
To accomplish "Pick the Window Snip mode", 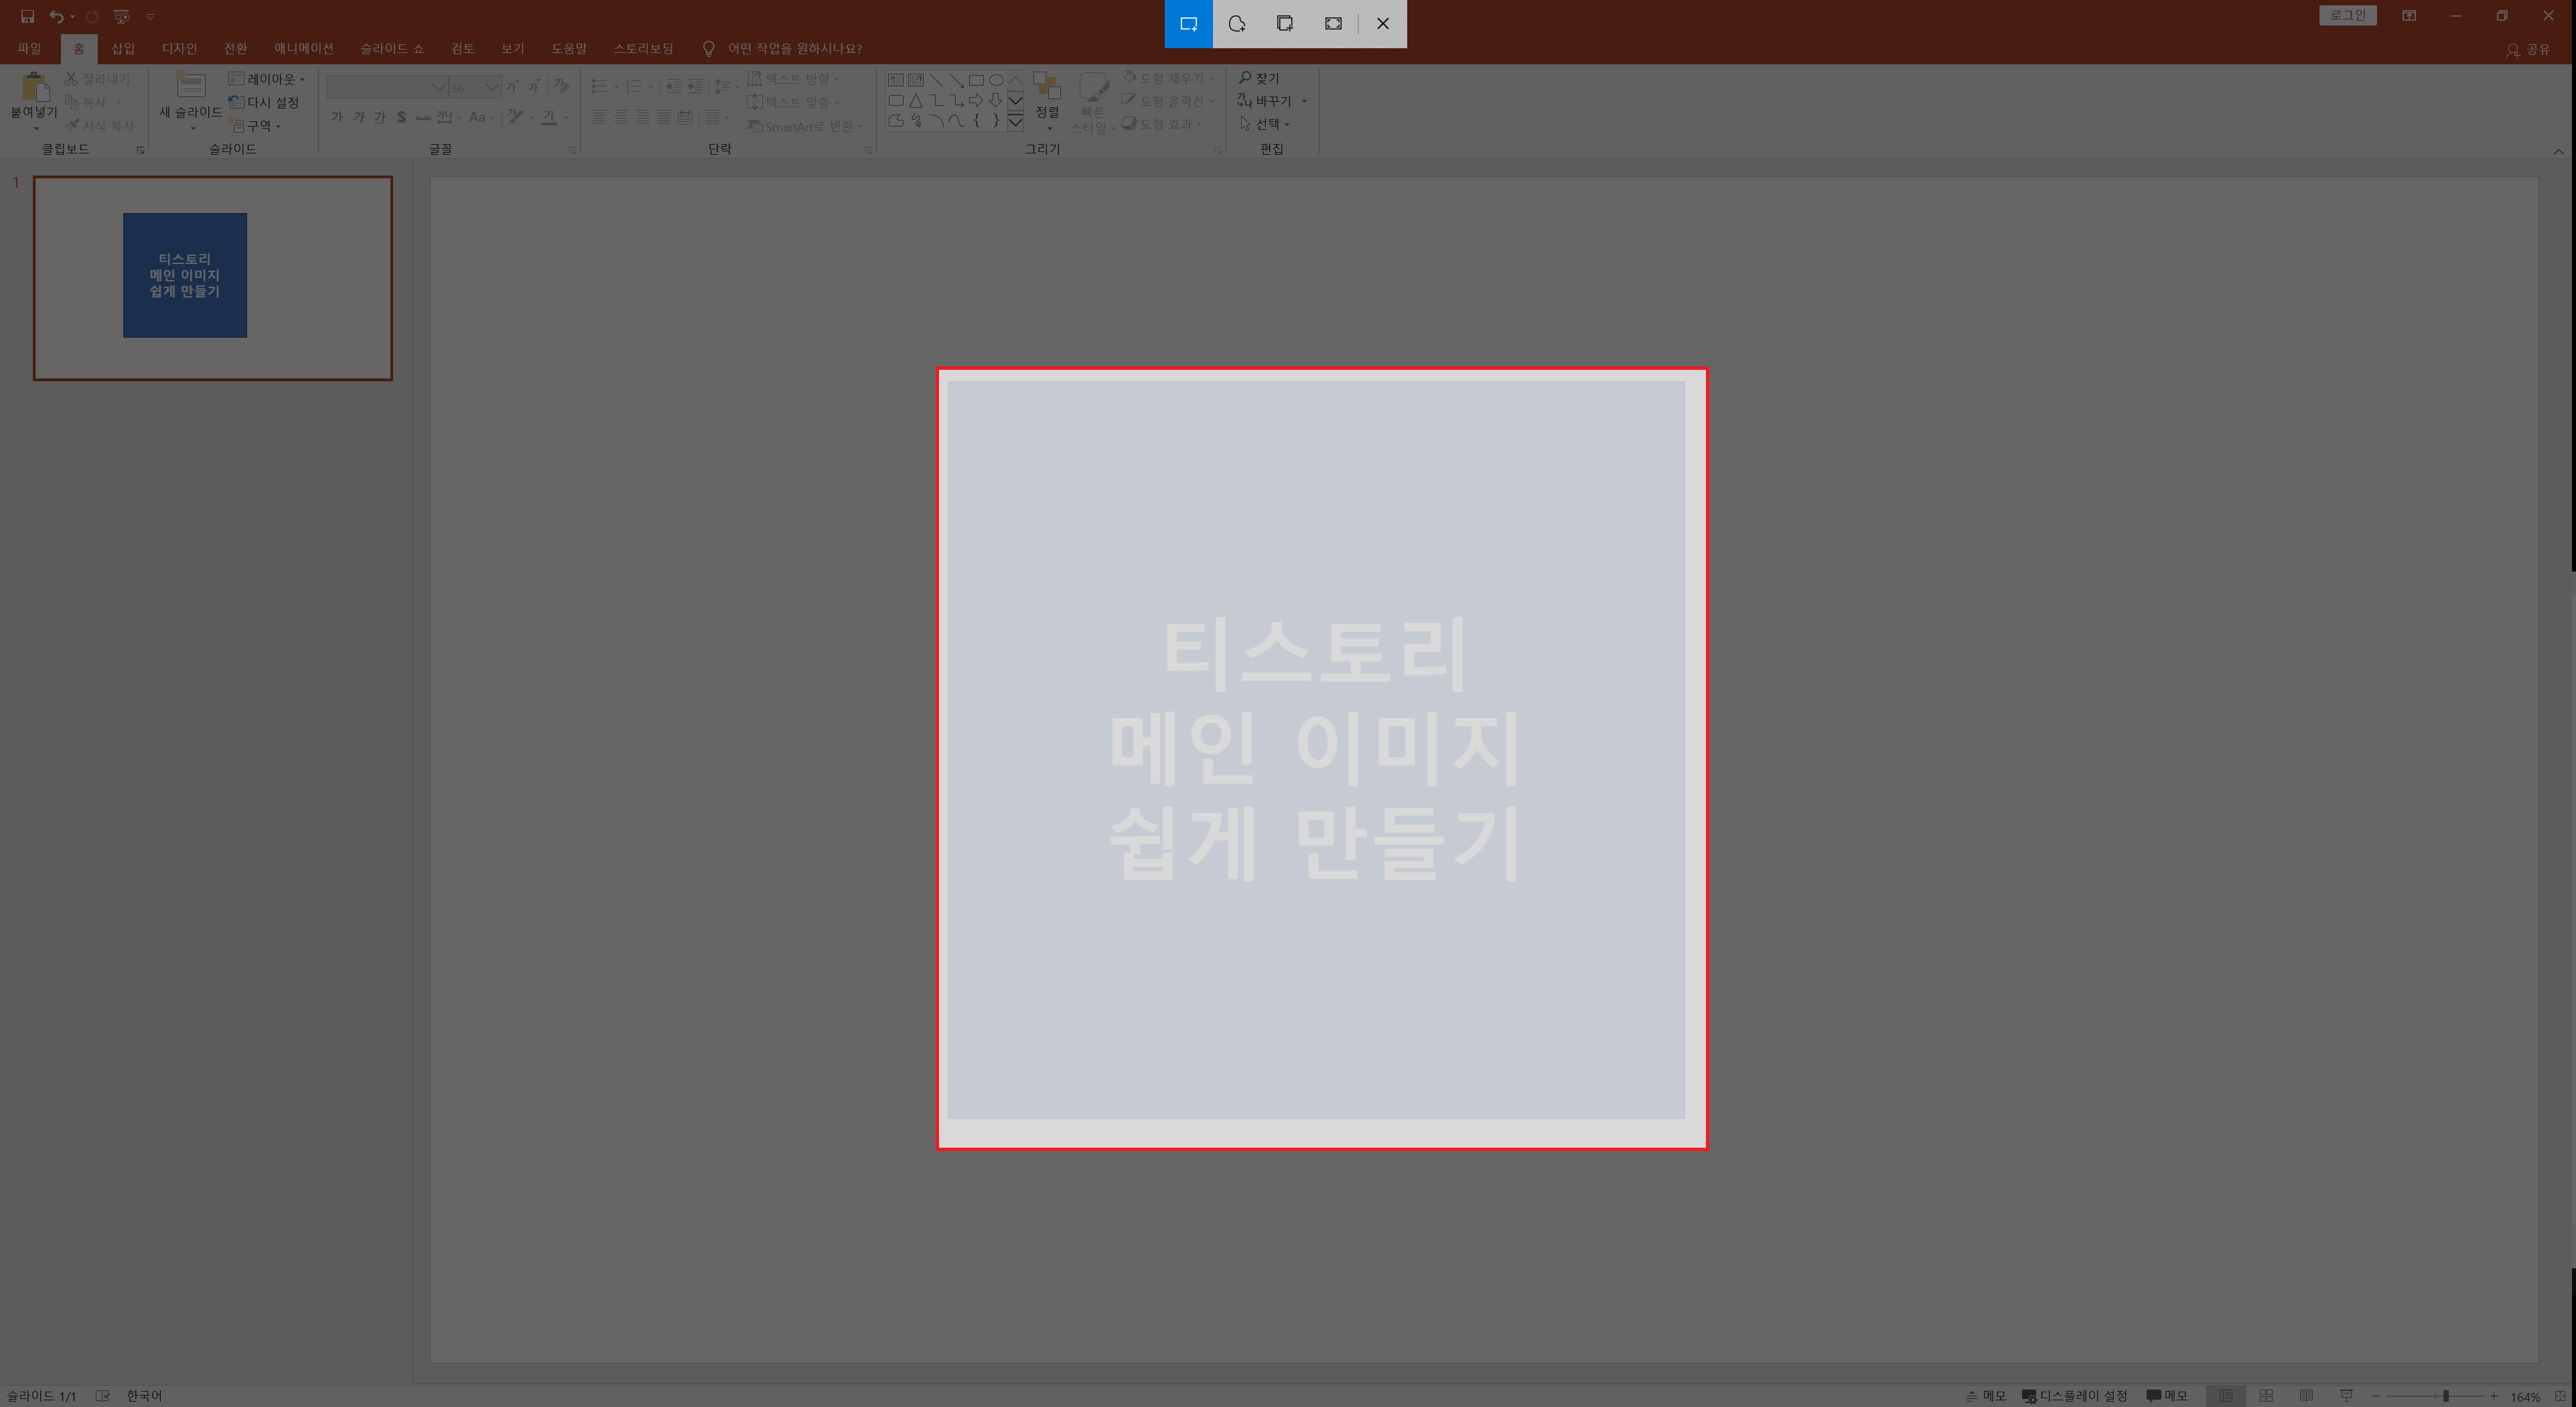I will pos(1285,23).
